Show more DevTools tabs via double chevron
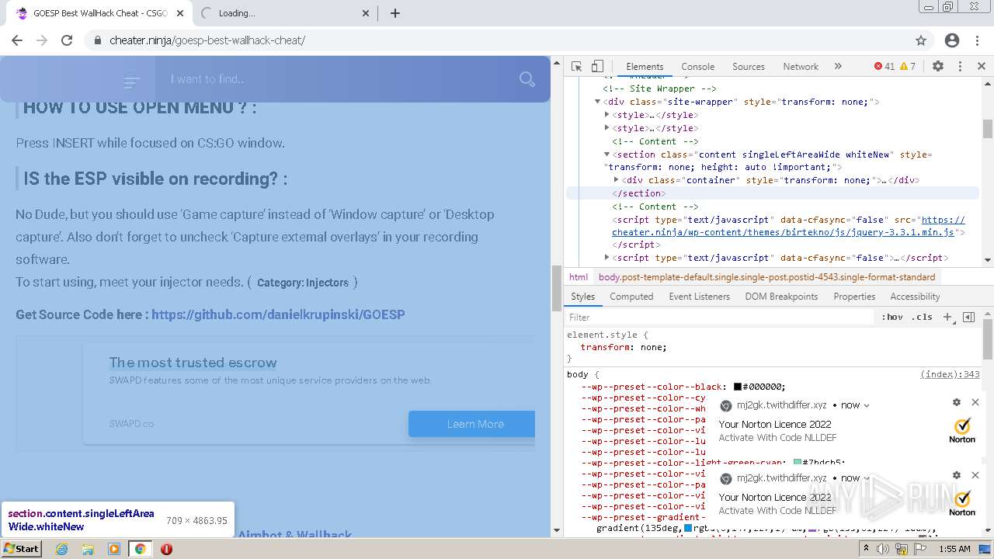 (x=838, y=67)
